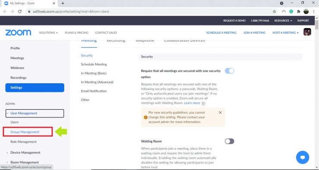This screenshot has width=319, height=170.
Task: Switch to the Collaboration Devices tab
Action: point(185,41)
